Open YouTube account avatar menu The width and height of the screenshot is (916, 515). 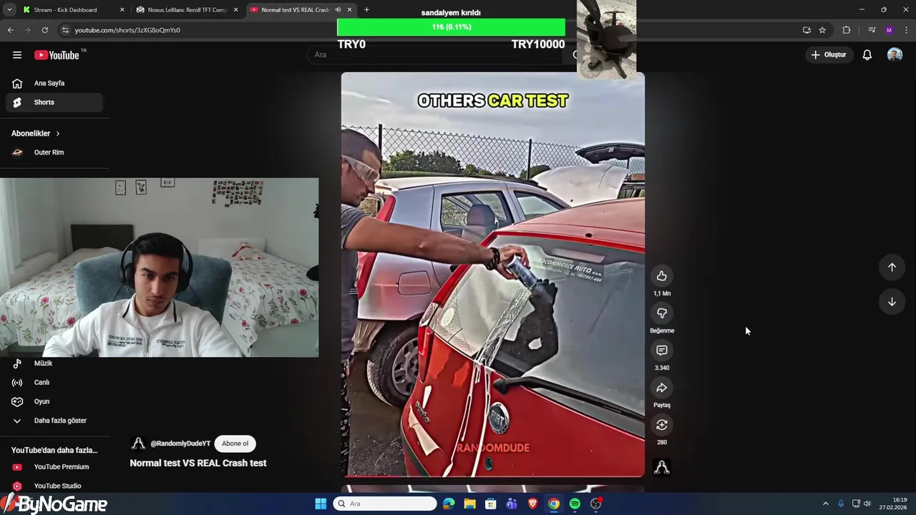[x=895, y=55]
